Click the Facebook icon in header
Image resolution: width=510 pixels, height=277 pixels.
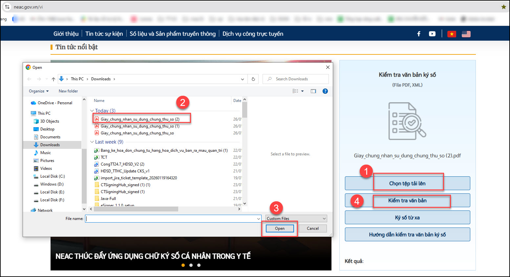point(419,34)
